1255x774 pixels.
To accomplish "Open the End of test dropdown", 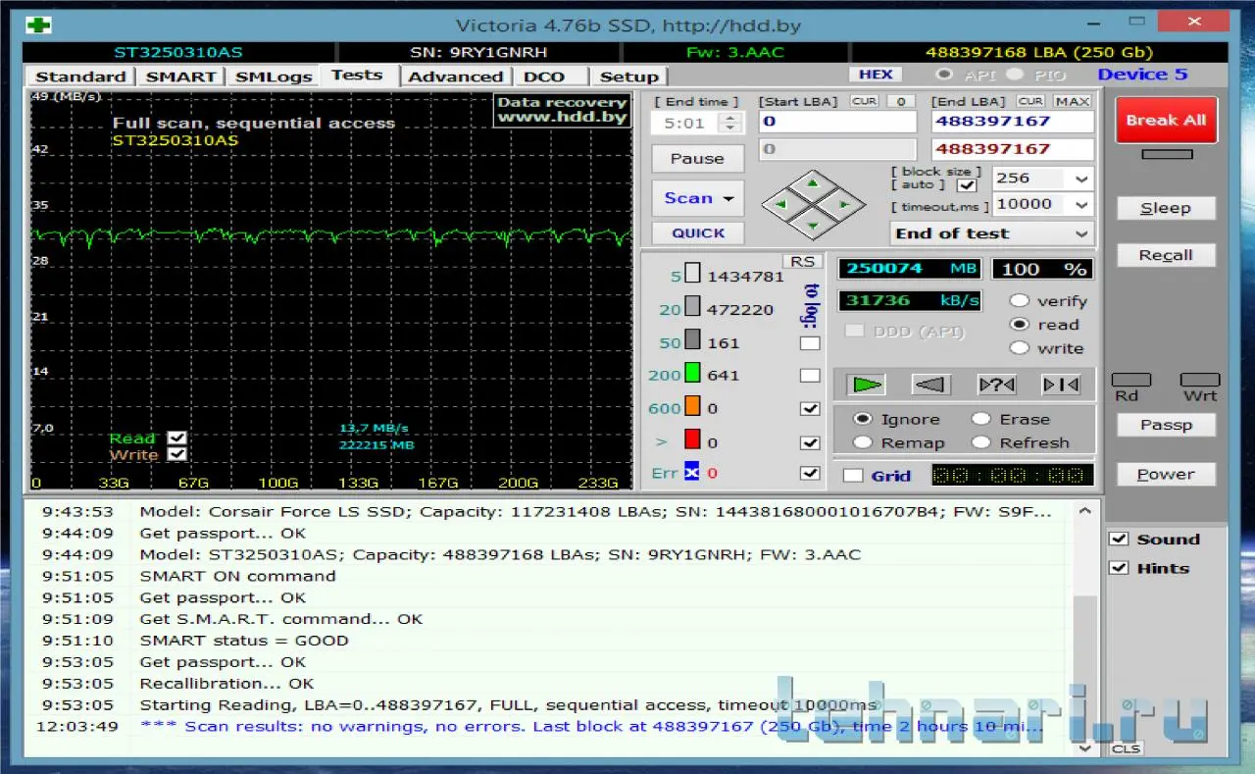I will click(x=1081, y=233).
